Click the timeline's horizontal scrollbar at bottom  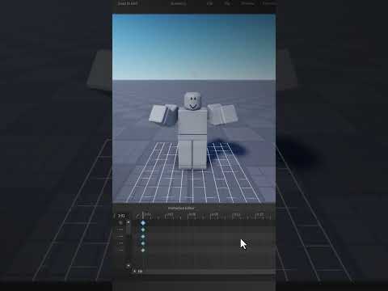coord(208,272)
